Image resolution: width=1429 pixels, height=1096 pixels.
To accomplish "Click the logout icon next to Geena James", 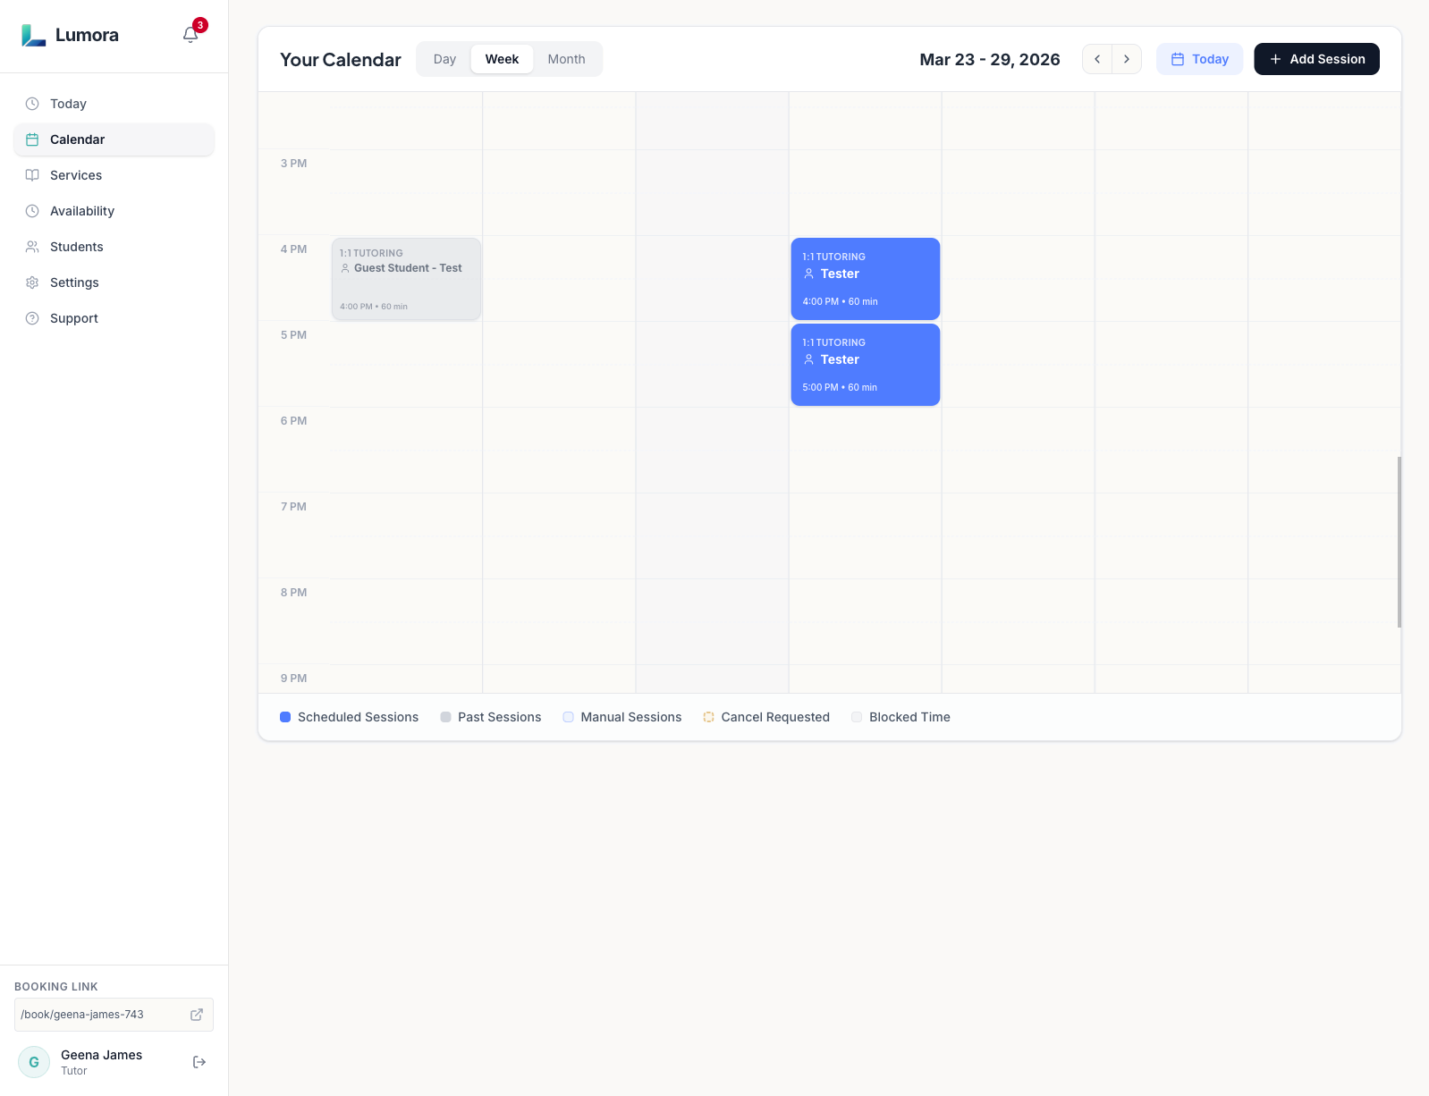I will [199, 1062].
